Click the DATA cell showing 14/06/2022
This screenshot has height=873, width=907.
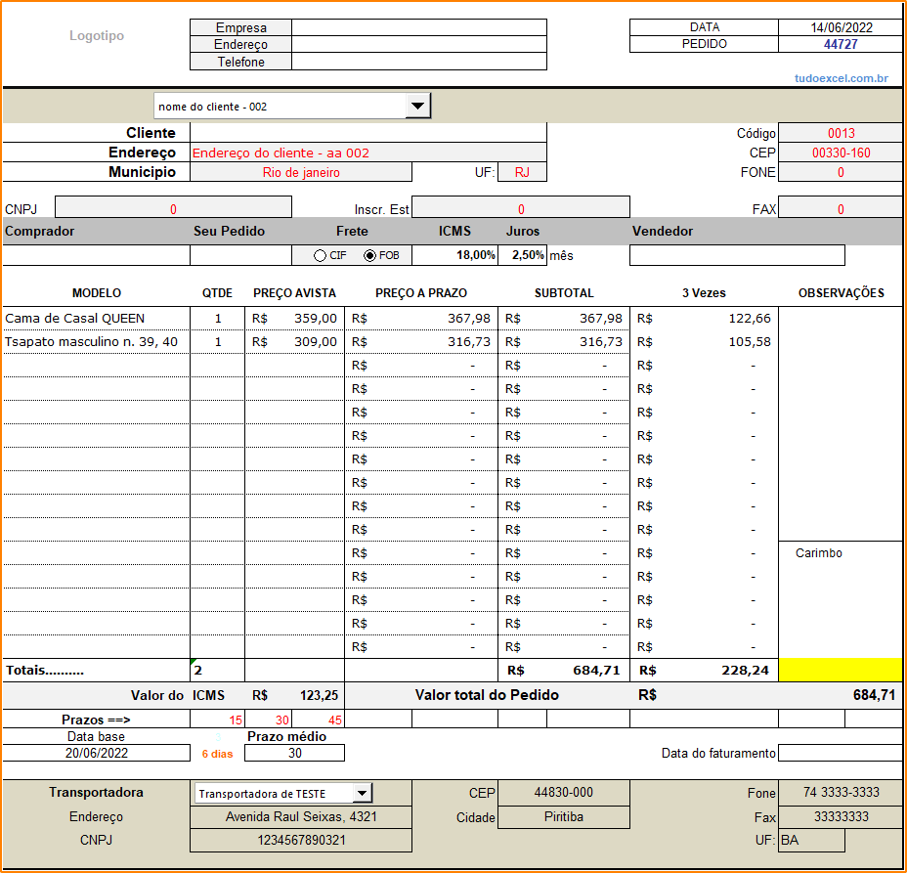pos(840,27)
